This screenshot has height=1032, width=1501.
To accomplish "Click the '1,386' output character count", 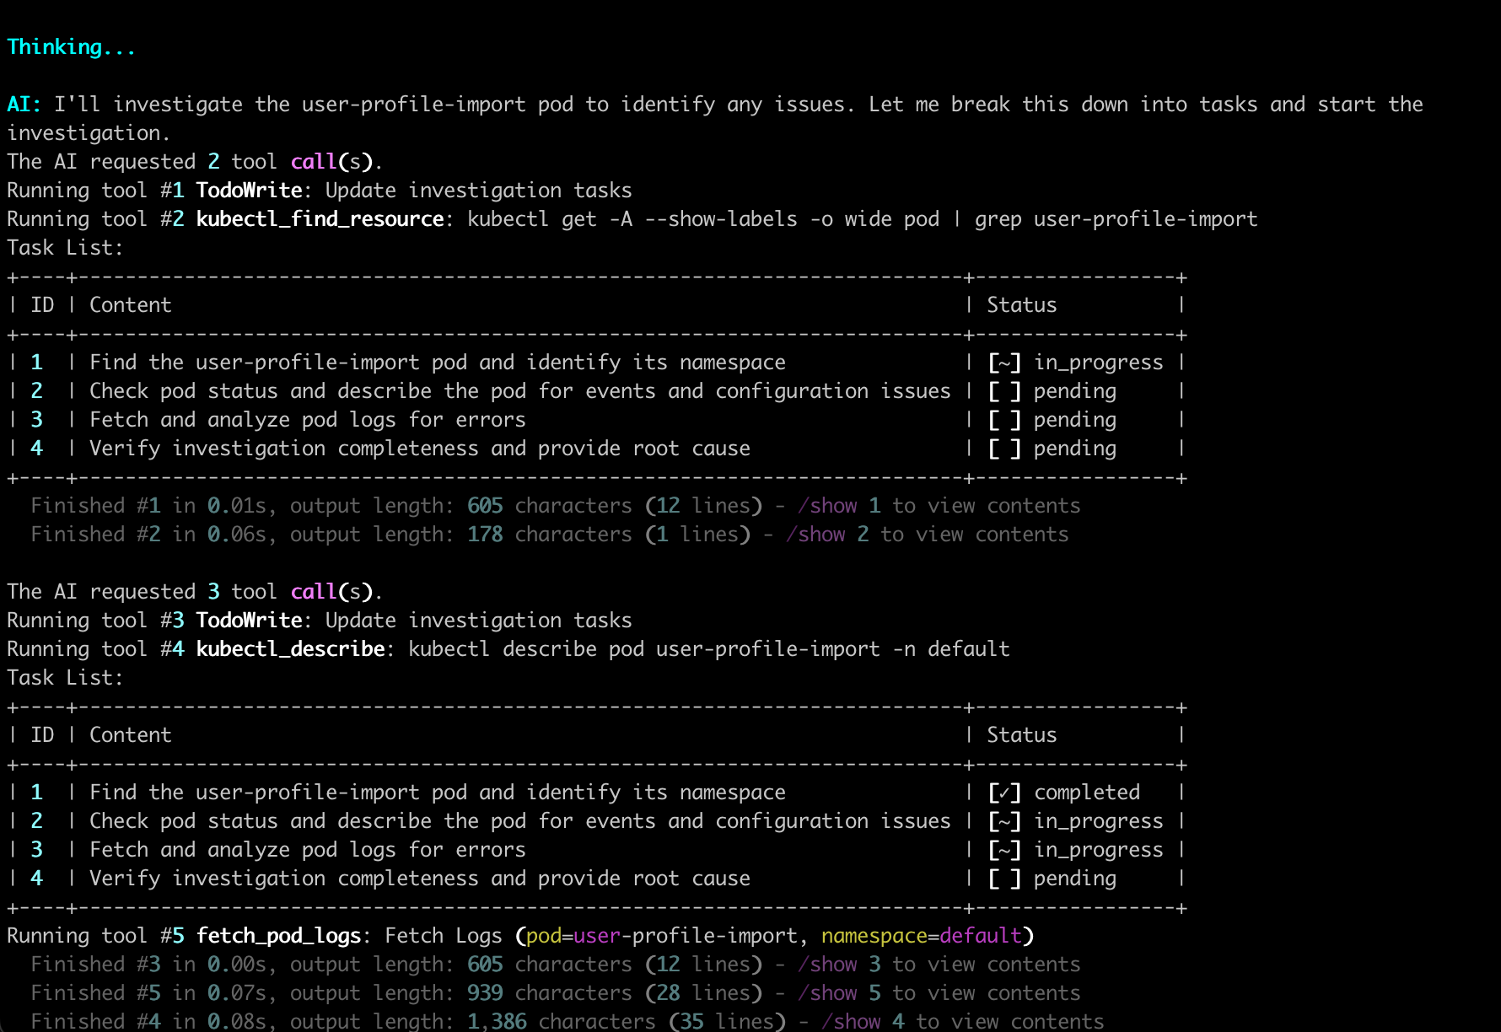I will [x=497, y=1021].
